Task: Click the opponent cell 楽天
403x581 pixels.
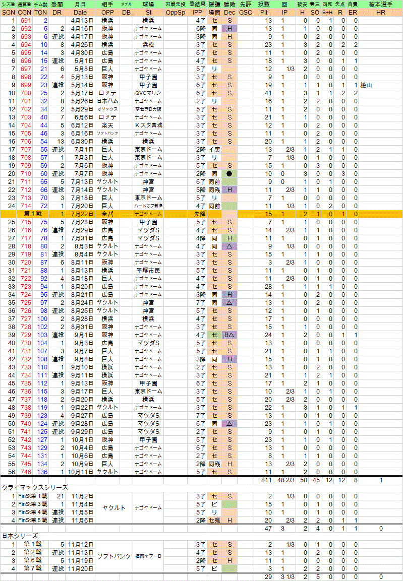Action: click(107, 125)
